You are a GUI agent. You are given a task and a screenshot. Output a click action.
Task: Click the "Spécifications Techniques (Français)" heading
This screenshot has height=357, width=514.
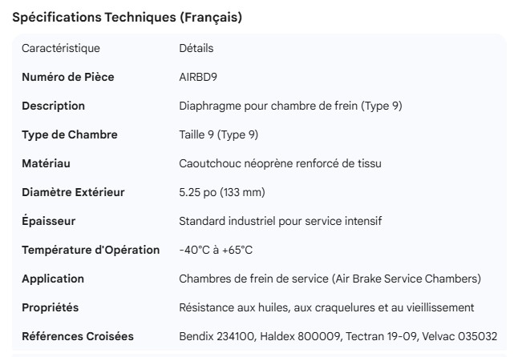(x=127, y=17)
